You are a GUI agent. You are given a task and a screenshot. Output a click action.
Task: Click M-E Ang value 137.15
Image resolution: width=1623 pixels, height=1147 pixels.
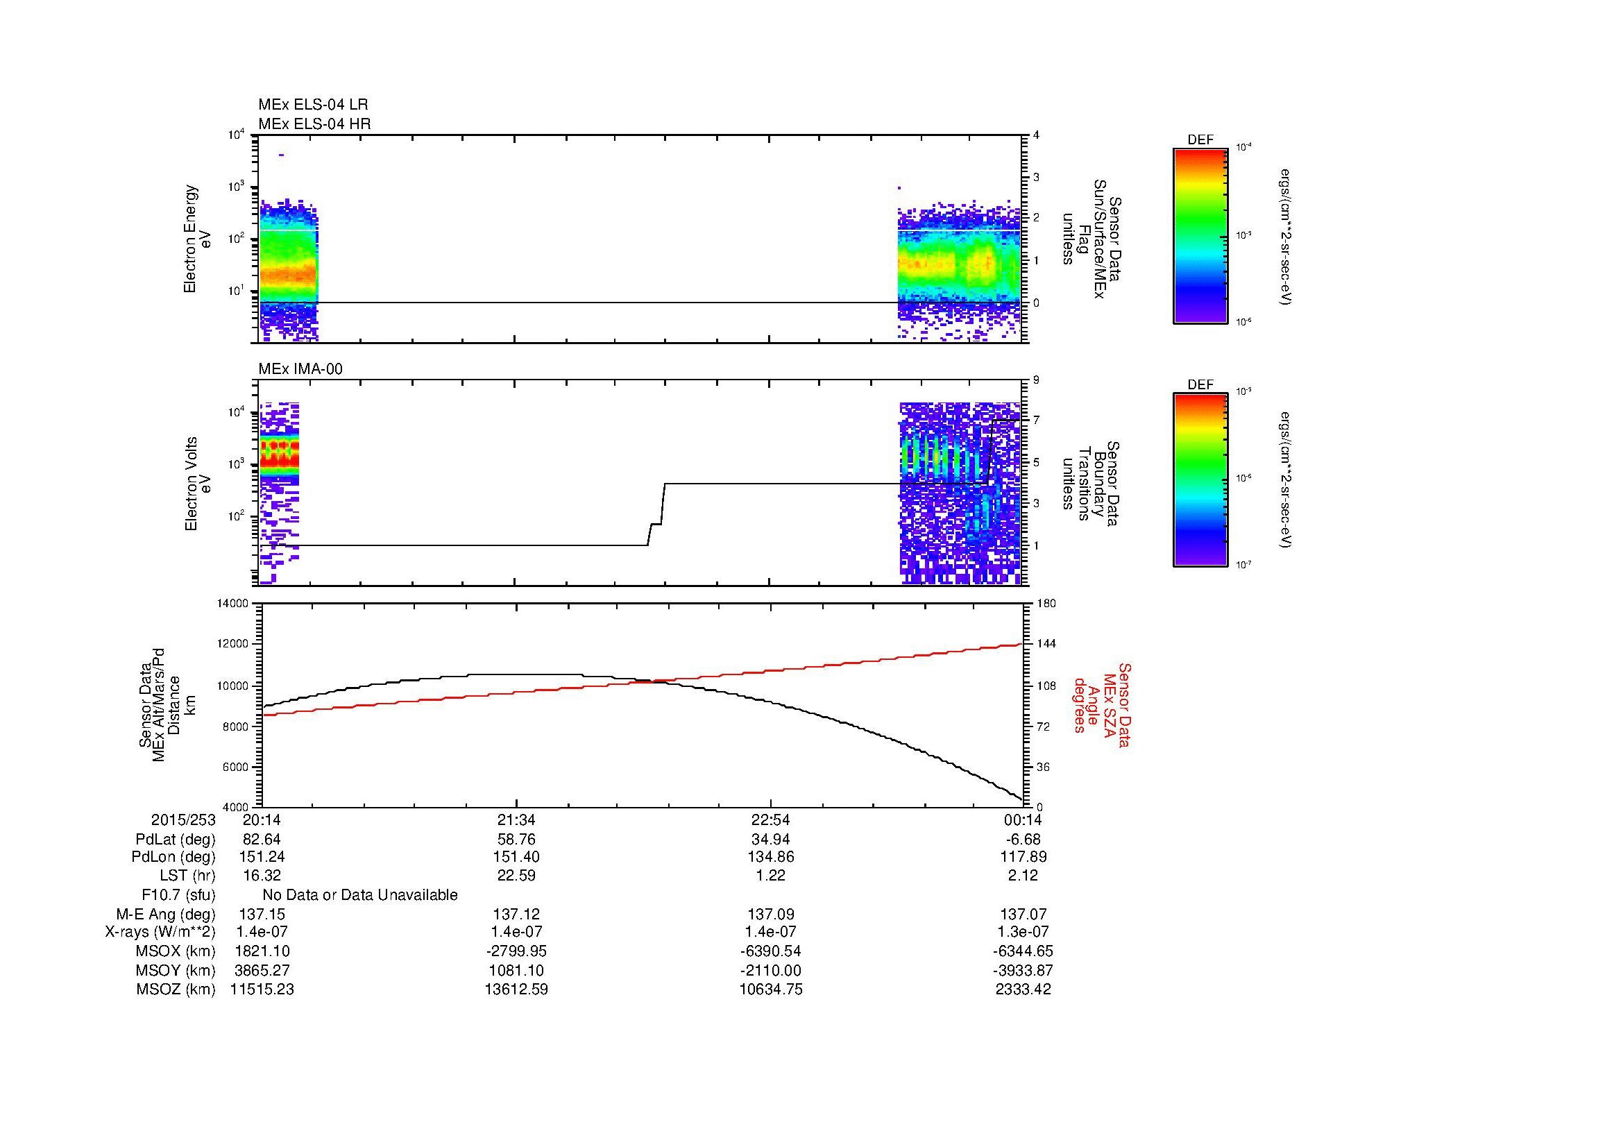262,914
